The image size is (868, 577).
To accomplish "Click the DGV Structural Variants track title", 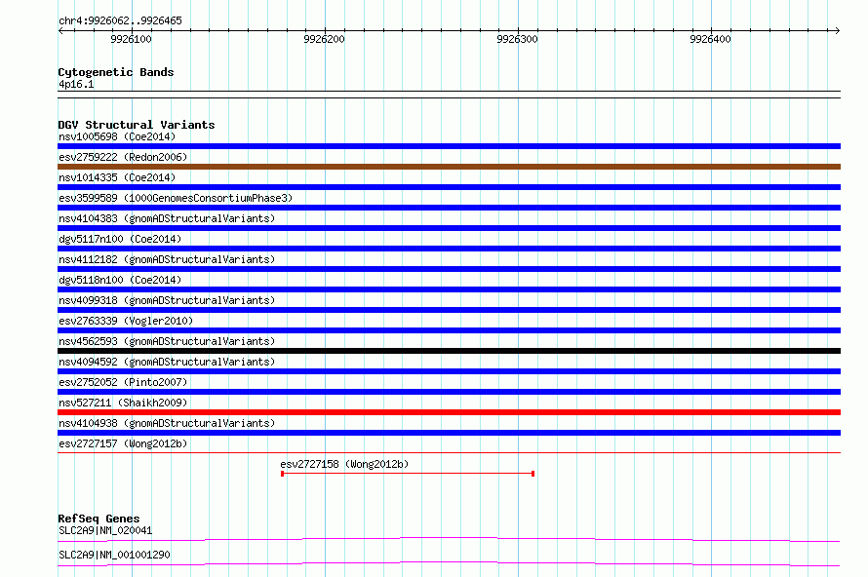I will (137, 125).
